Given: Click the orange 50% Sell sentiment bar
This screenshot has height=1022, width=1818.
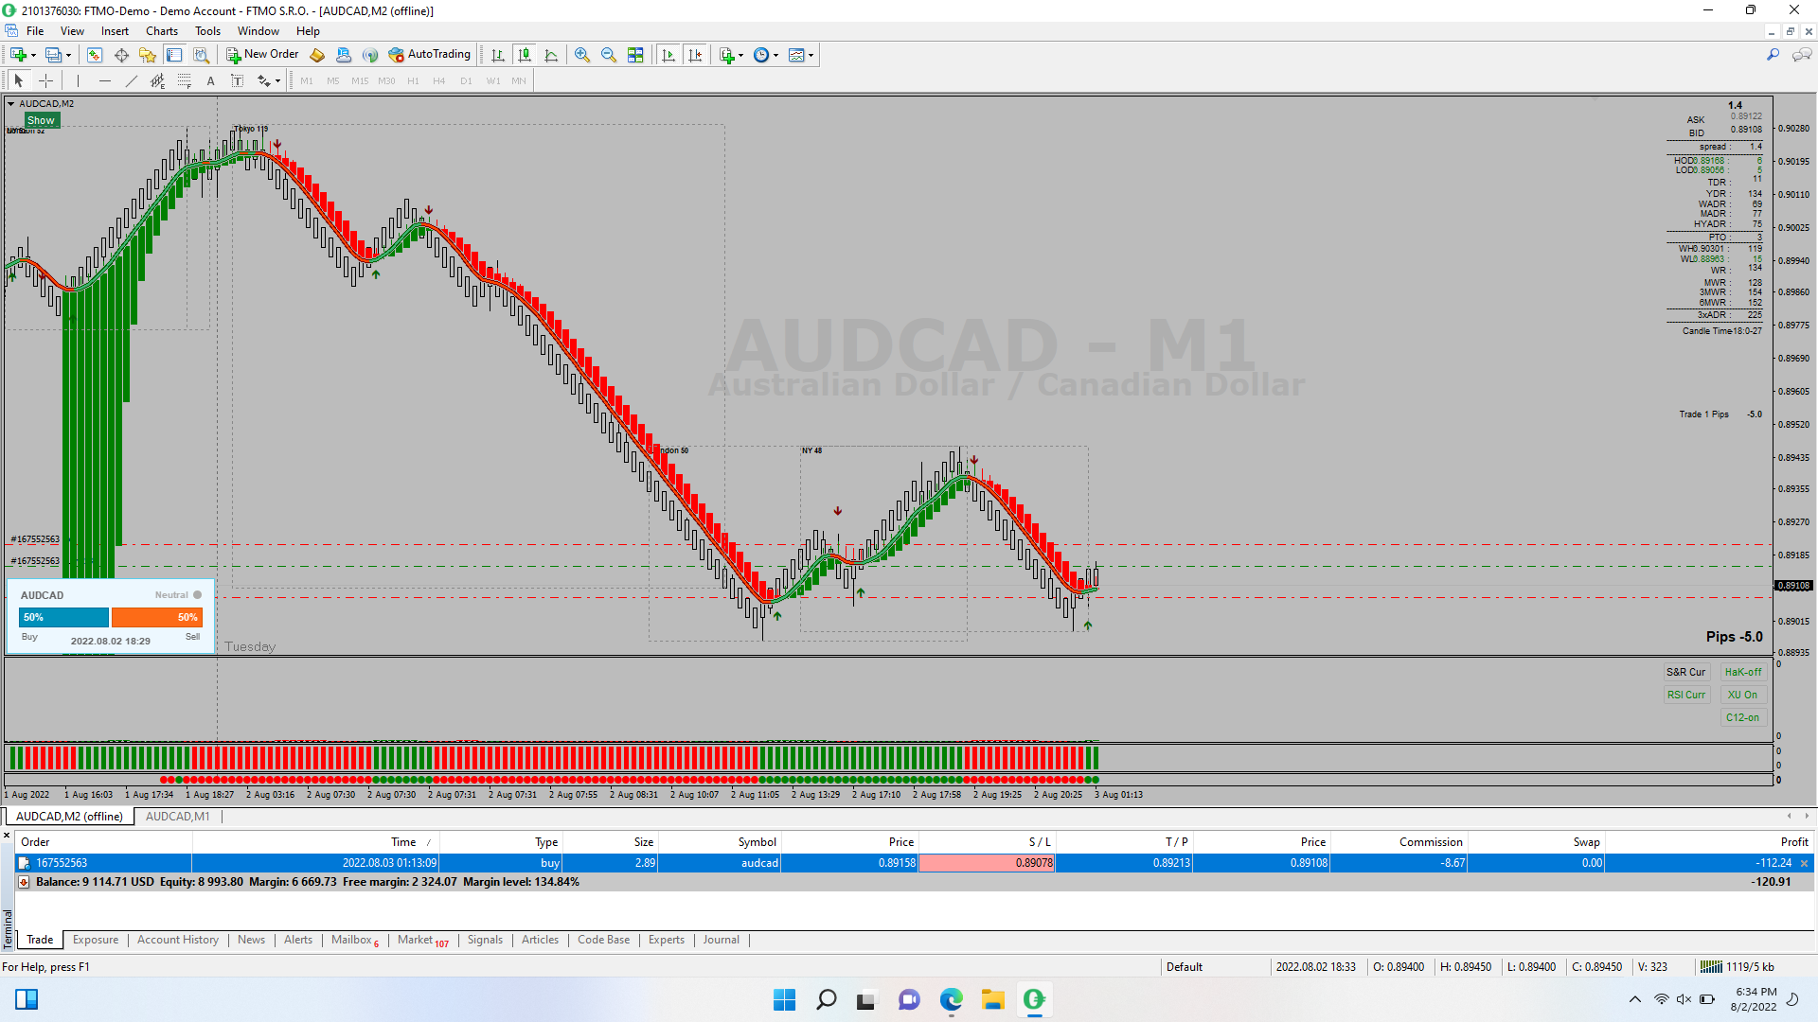Looking at the screenshot, I should coord(156,617).
